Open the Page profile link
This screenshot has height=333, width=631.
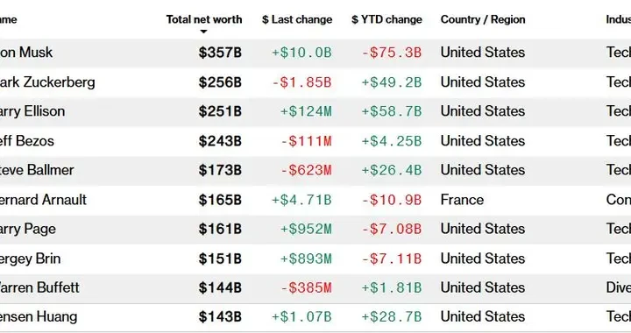point(28,229)
